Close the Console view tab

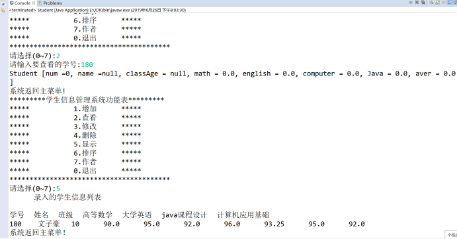pyautogui.click(x=34, y=3)
